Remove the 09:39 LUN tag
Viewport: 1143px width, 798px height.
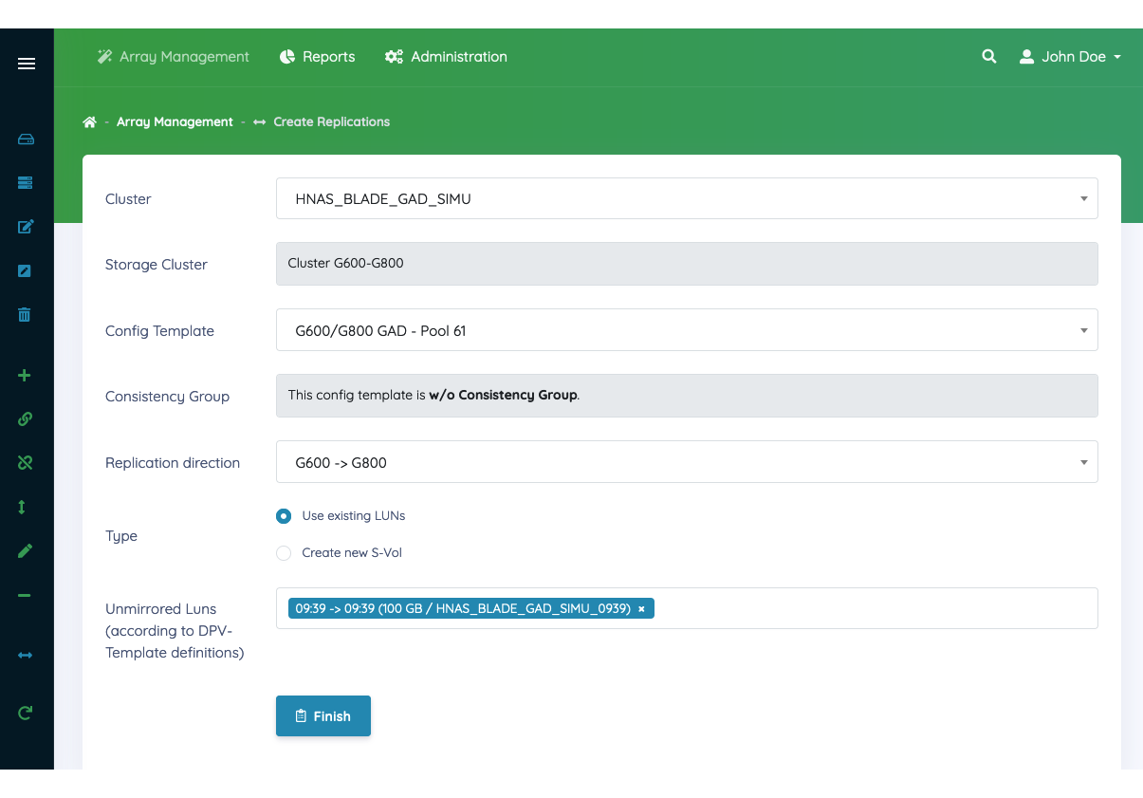tap(642, 609)
